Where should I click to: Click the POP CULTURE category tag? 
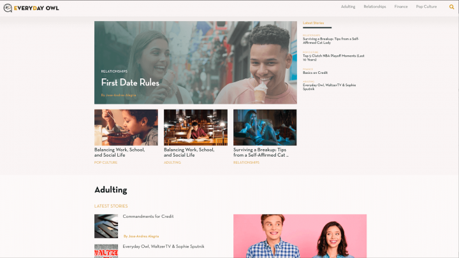[x=106, y=162]
